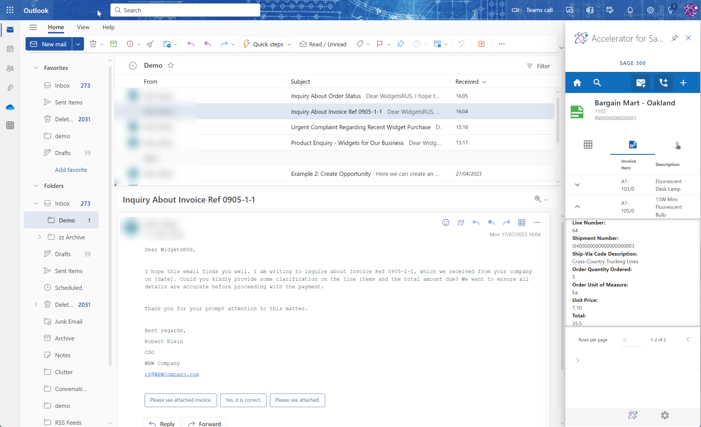The width and height of the screenshot is (701, 427).
Task: Select invoice document tab in Sage panel
Action: tap(633, 145)
